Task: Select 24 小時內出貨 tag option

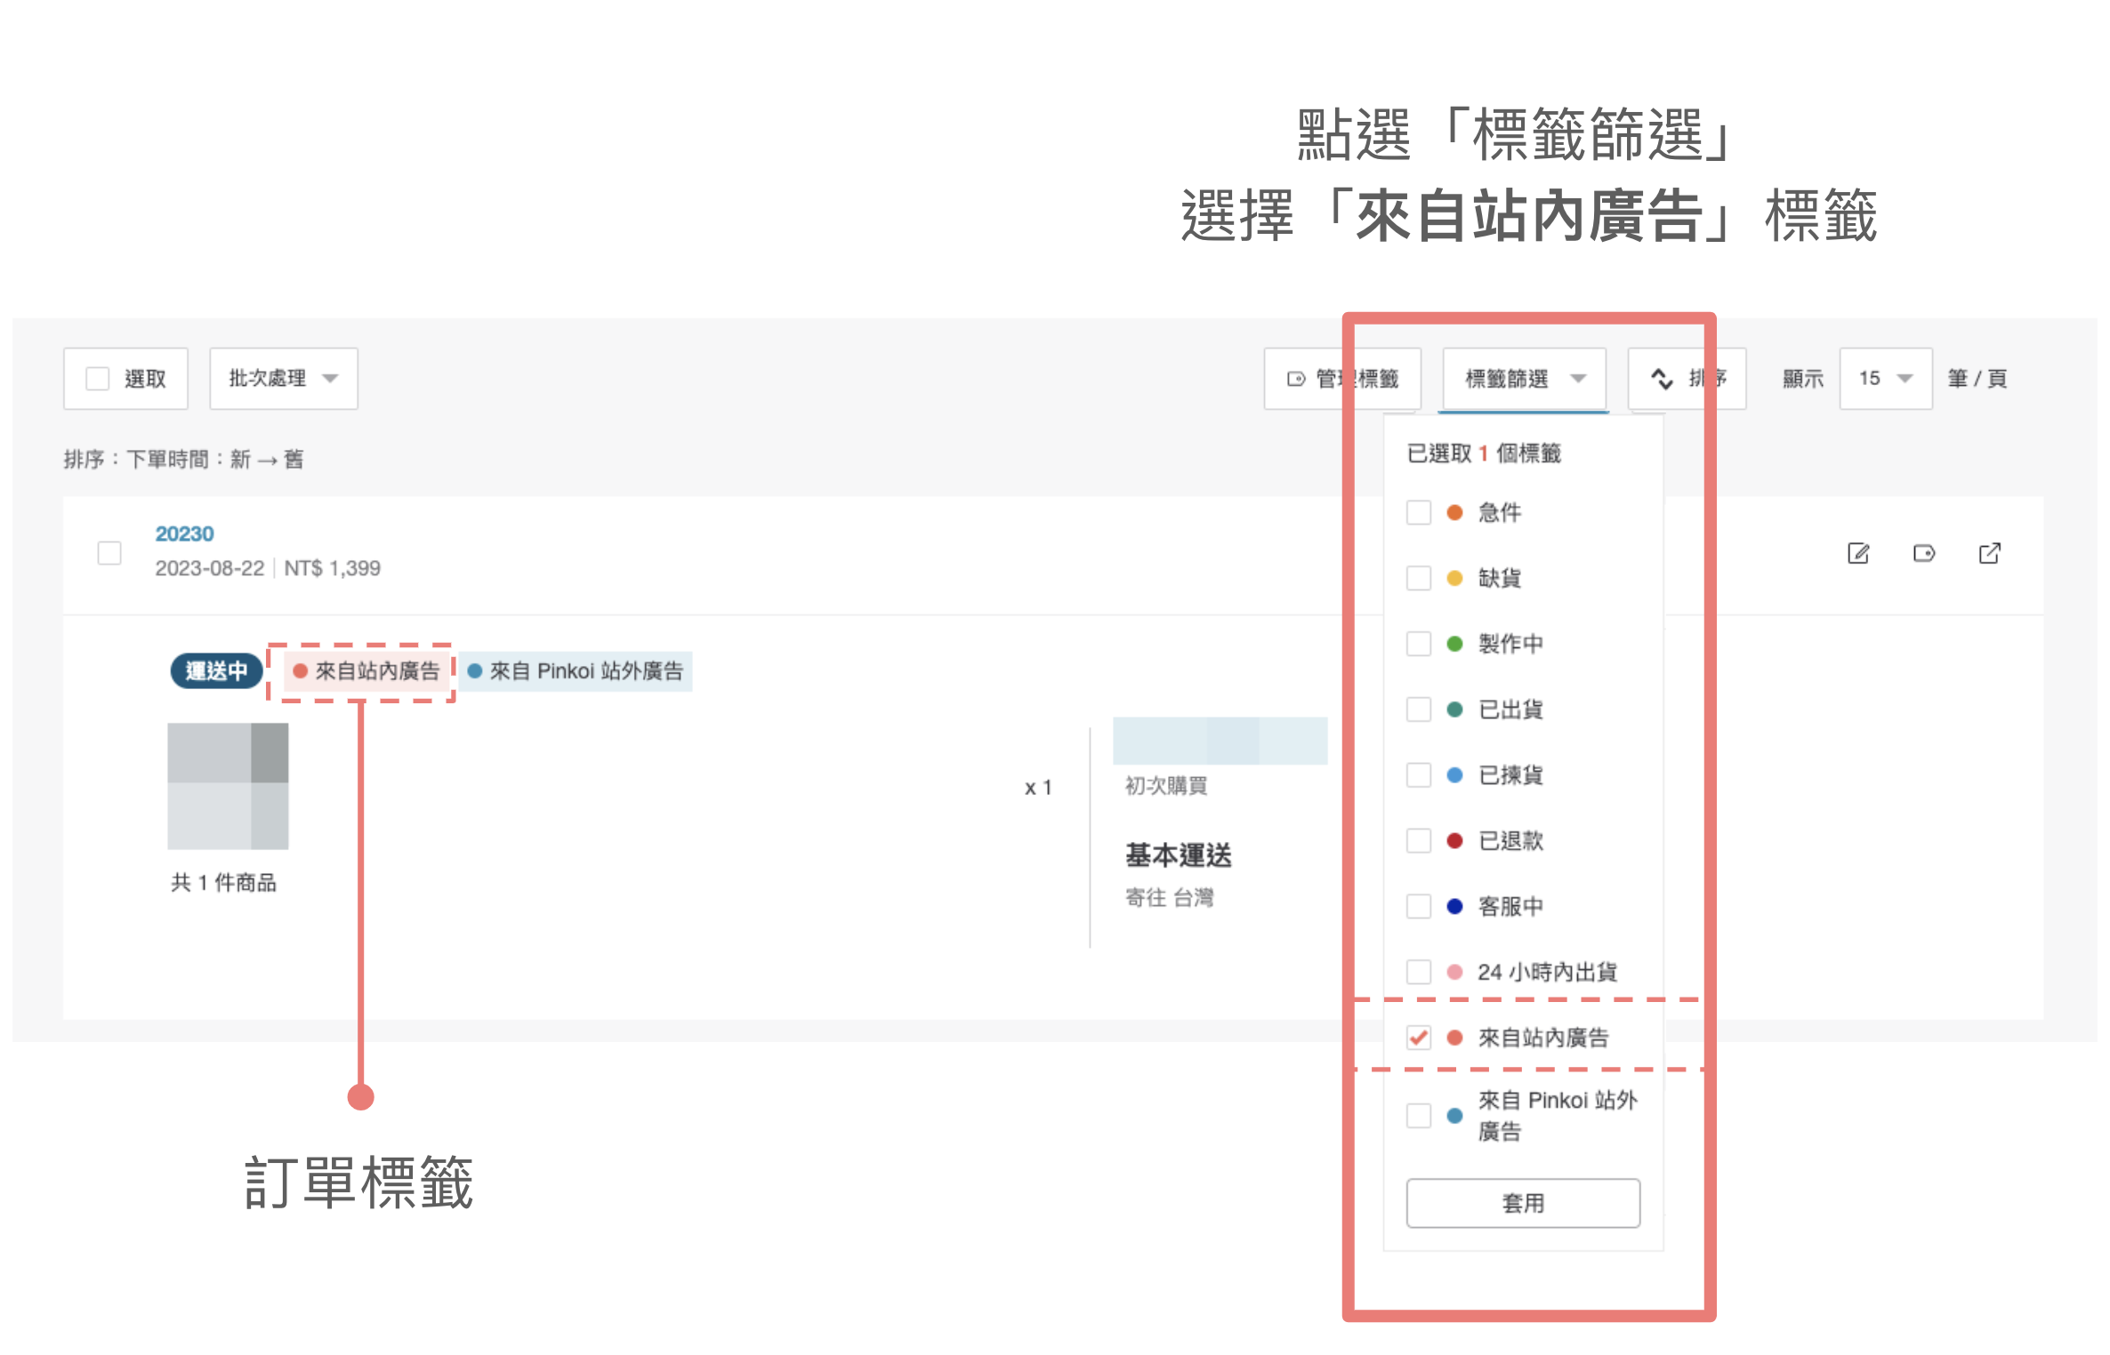Action: tap(1546, 972)
